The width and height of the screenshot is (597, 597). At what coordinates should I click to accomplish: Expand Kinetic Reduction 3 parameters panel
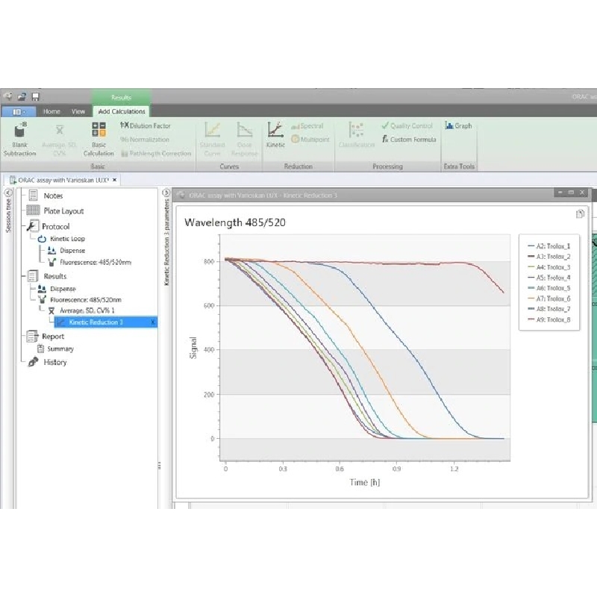166,193
